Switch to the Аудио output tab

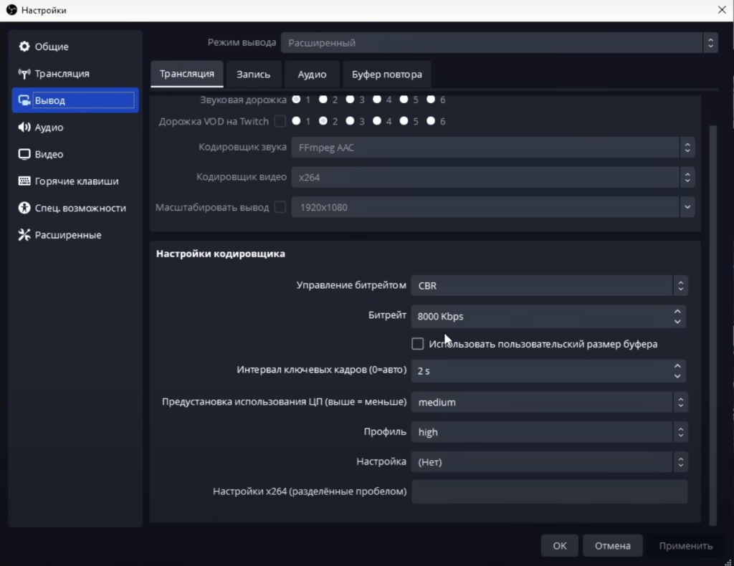(312, 74)
